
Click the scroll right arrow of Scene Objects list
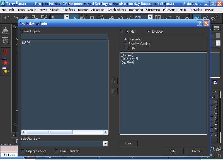click(x=105, y=132)
